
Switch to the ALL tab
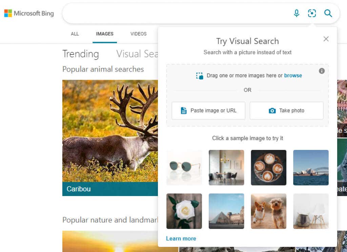pyautogui.click(x=75, y=34)
